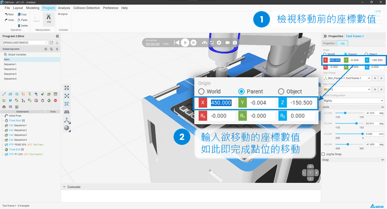This screenshot has width=387, height=209.
Task: Click the green tool frame statement icon
Action: point(29,94)
